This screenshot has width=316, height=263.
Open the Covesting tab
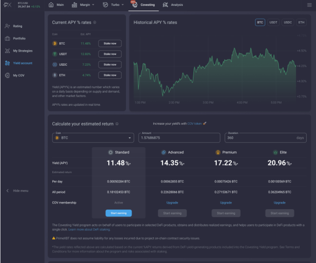[x=143, y=4]
